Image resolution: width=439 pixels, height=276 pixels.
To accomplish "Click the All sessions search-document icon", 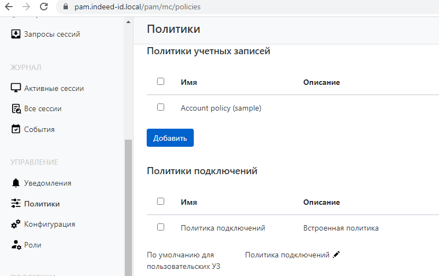I will point(16,108).
